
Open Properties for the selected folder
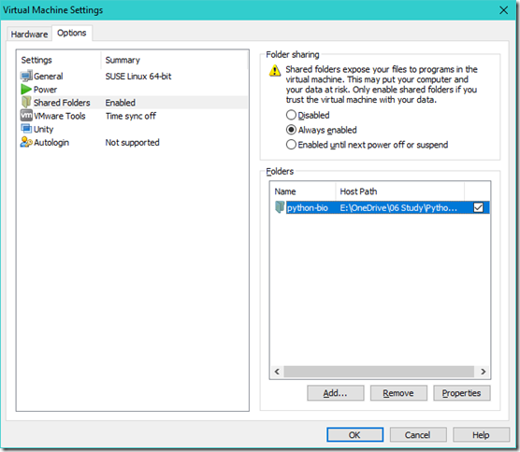[461, 393]
